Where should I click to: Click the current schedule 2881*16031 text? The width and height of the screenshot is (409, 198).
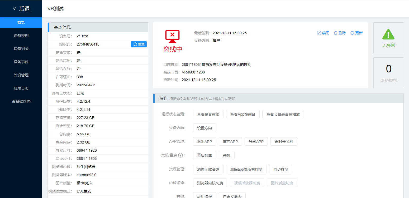click(216, 65)
